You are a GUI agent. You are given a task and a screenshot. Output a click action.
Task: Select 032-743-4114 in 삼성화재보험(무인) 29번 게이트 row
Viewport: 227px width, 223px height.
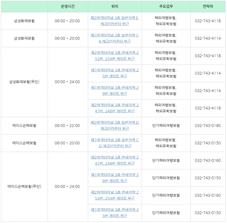point(208,91)
